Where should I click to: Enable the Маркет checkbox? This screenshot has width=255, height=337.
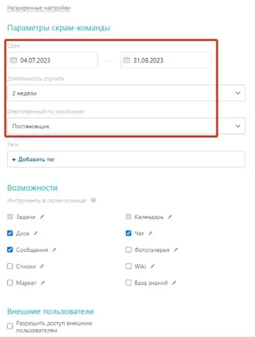[10, 282]
